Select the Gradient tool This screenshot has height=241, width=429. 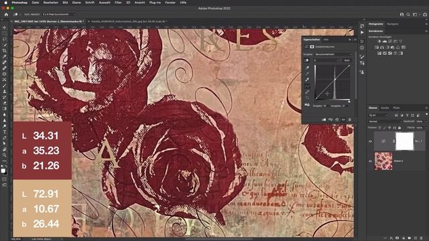click(x=5, y=108)
